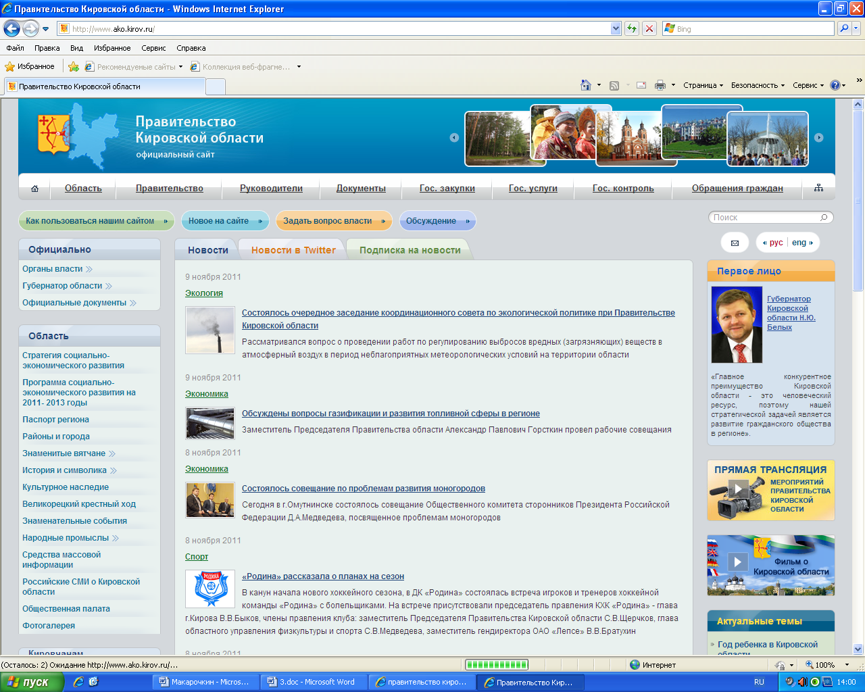Viewport: 865px width, 692px height.
Task: Click the Stop loading red X icon
Action: click(649, 28)
